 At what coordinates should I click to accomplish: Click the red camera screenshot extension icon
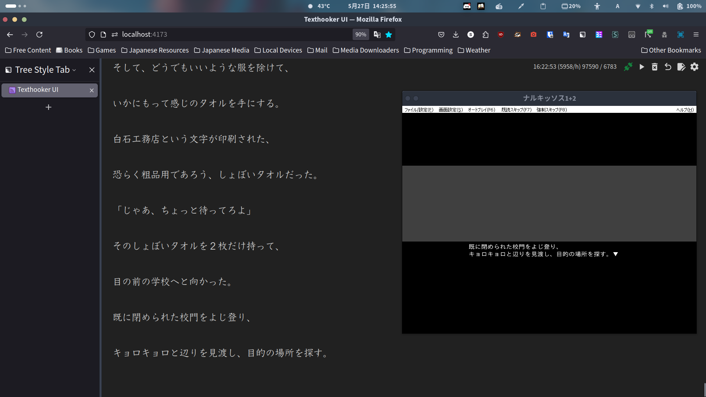534,35
